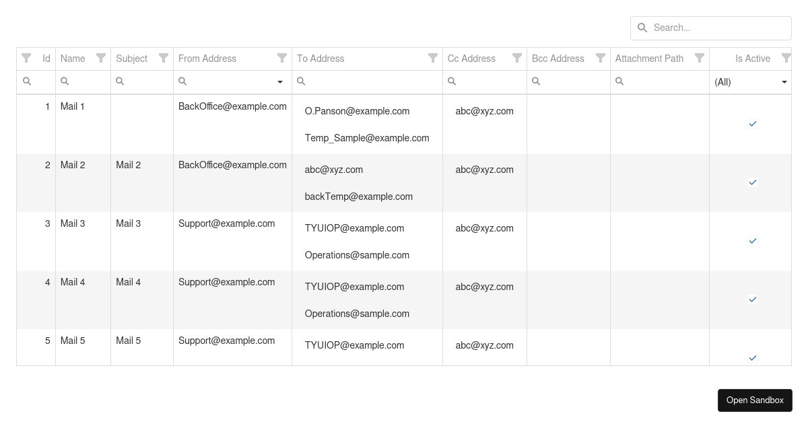Click the Open Sandbox button
808x424 pixels.
click(x=755, y=400)
